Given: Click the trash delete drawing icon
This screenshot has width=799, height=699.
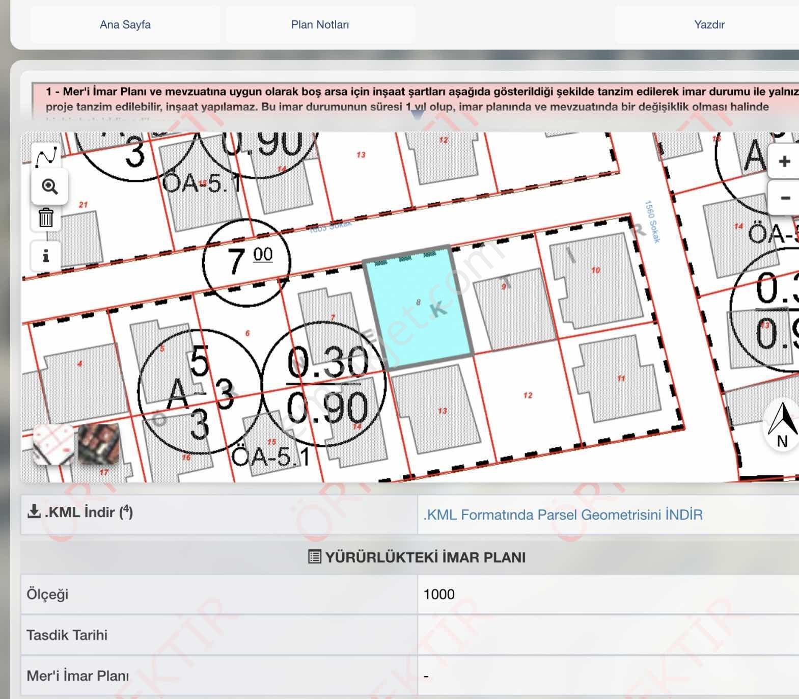Looking at the screenshot, I should [x=46, y=218].
